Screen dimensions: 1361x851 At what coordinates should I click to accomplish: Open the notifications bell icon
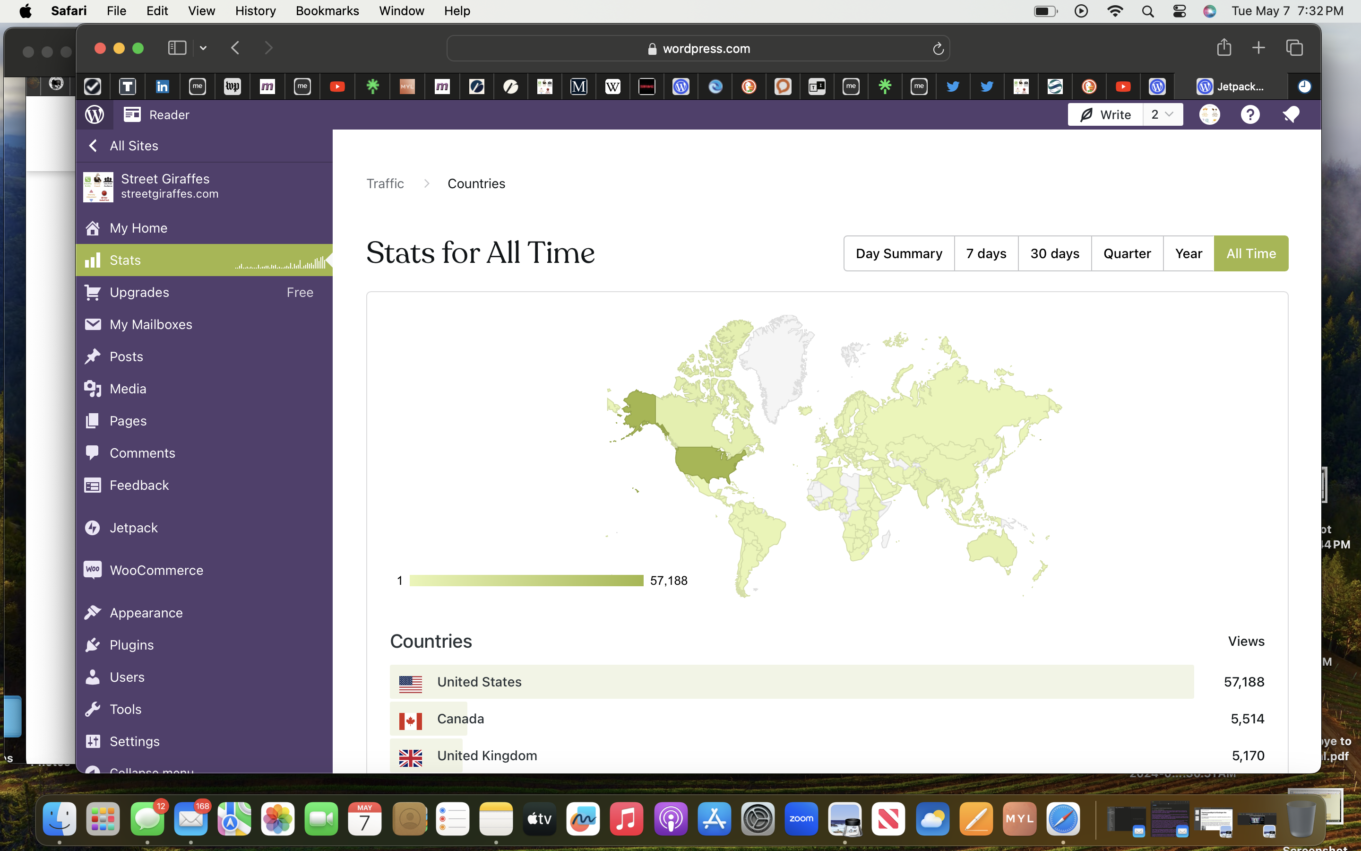click(1291, 115)
